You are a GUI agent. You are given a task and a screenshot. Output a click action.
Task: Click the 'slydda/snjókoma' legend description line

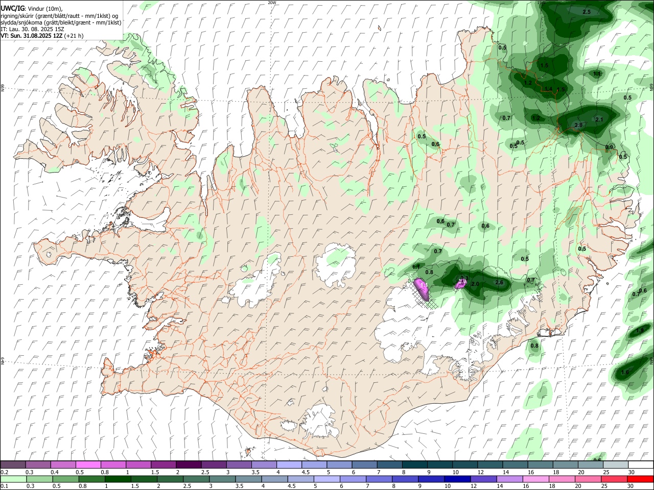coord(61,22)
